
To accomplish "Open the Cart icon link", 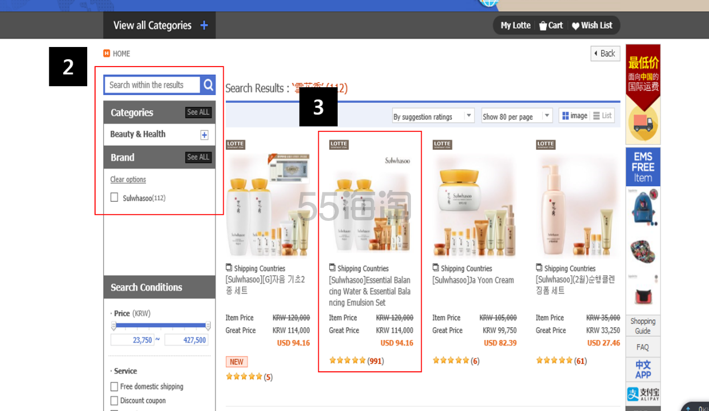I will [x=543, y=26].
